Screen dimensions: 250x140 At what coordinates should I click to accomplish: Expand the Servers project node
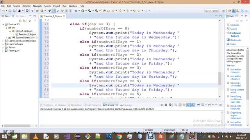click(x=3, y=47)
